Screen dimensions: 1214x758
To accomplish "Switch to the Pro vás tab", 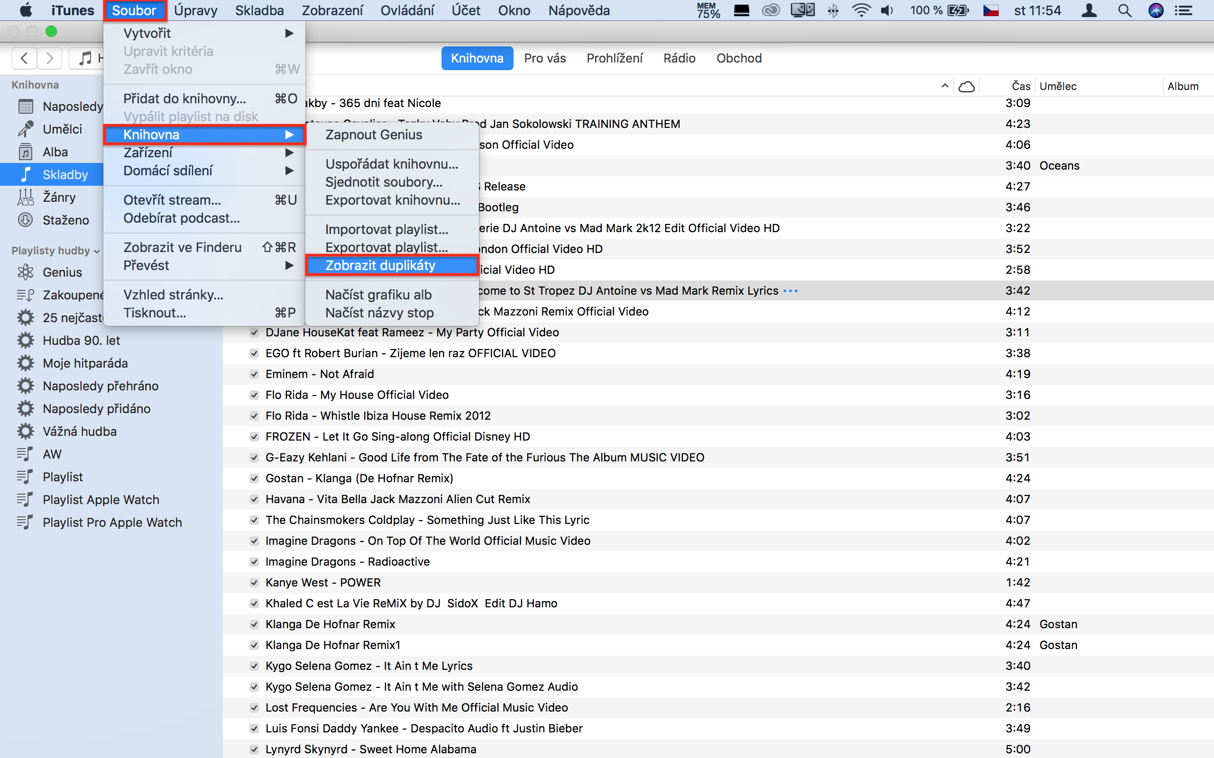I will pyautogui.click(x=545, y=58).
